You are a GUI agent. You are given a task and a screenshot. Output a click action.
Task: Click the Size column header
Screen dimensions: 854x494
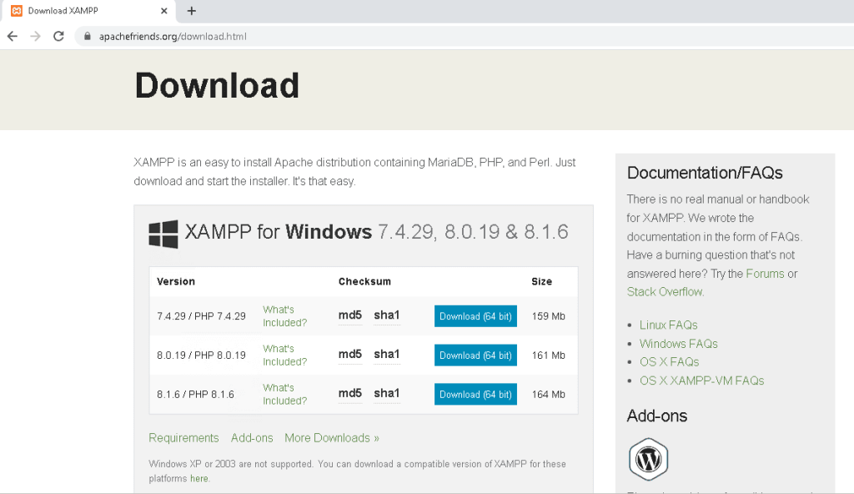tap(542, 281)
